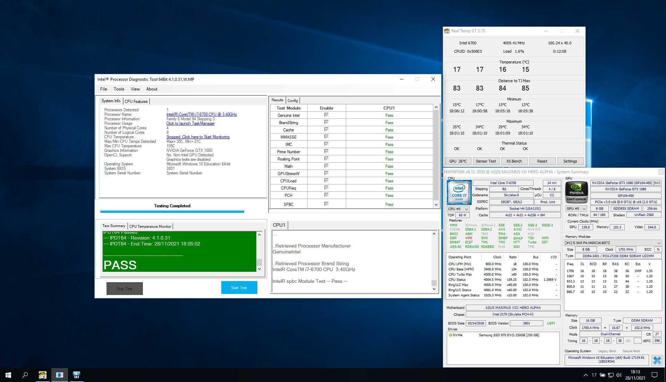Disable the Cache test module checkbox
666x382 pixels.
326,129
